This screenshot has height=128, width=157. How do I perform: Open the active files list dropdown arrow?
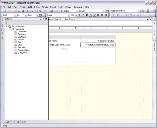point(147,19)
